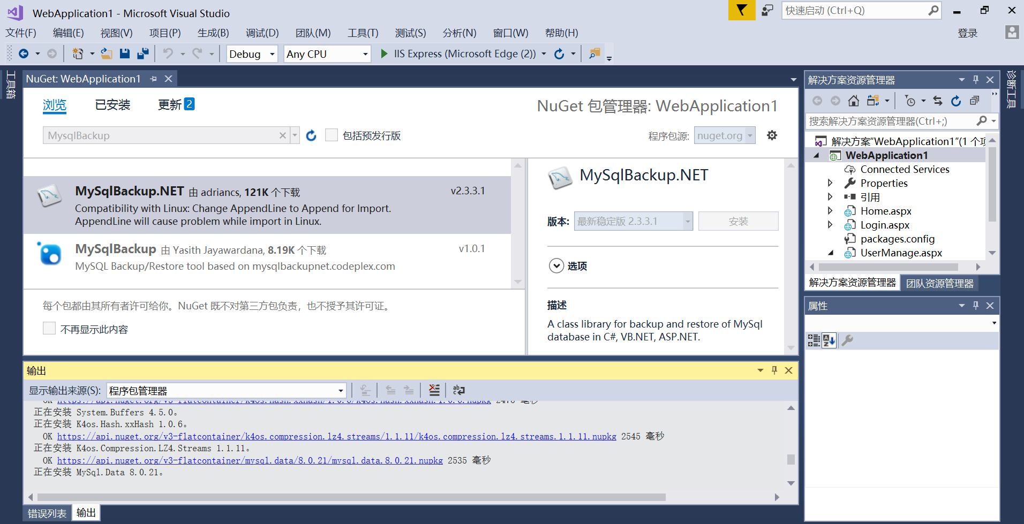The width and height of the screenshot is (1024, 524).
Task: Switch to the 团队资源管理器 tab
Action: click(x=940, y=283)
